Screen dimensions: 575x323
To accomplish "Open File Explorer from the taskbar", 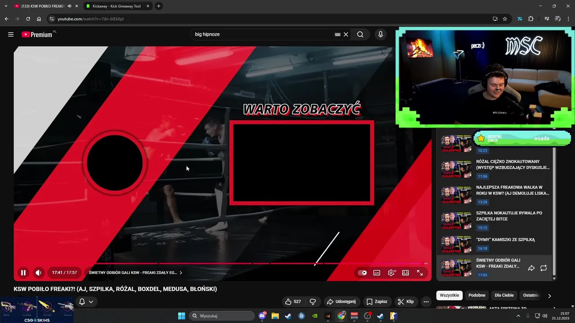I will point(275,316).
